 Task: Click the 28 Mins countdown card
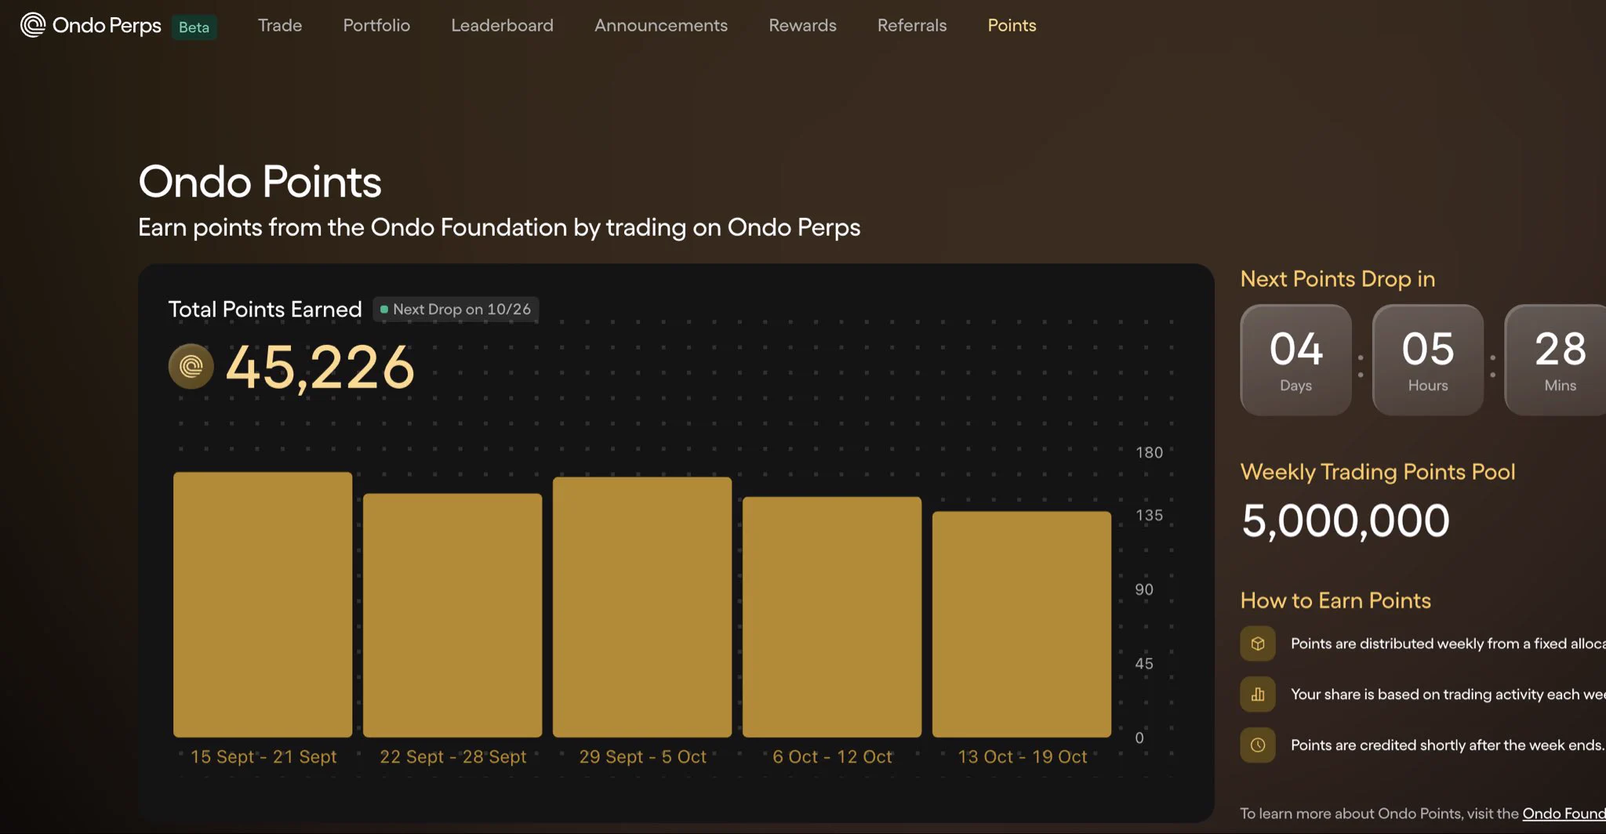(x=1556, y=360)
